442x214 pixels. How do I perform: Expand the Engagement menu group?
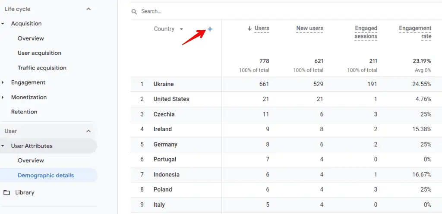click(x=3, y=82)
